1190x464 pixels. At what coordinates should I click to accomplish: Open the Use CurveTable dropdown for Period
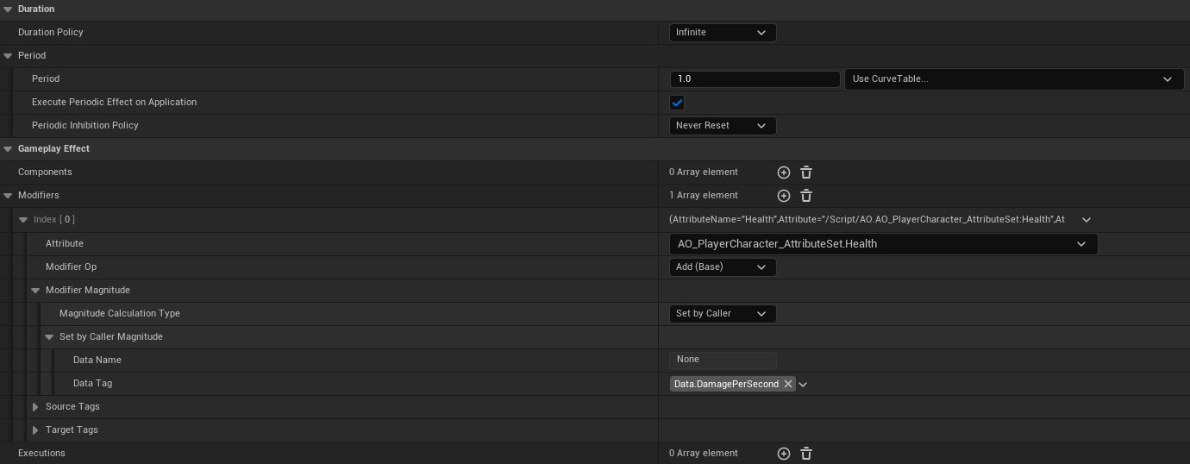(1014, 78)
